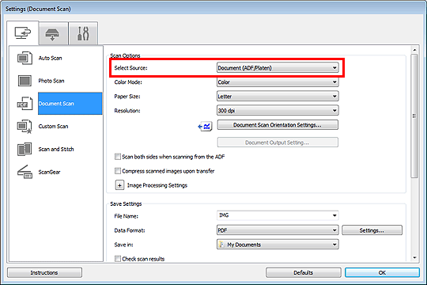This screenshot has width=427, height=285.
Task: Click the Defaults button
Action: 304,272
